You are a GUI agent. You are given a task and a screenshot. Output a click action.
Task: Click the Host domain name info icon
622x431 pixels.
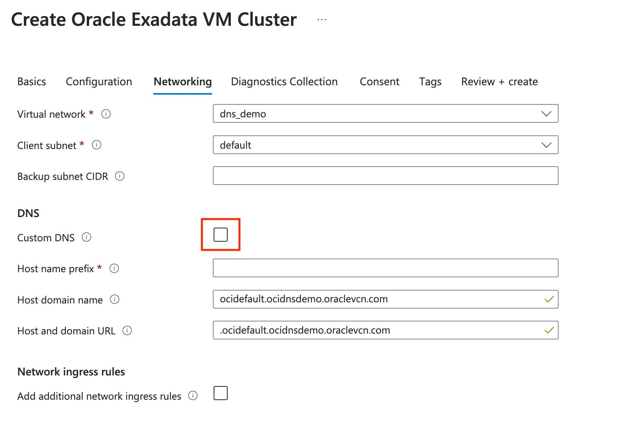coord(115,300)
